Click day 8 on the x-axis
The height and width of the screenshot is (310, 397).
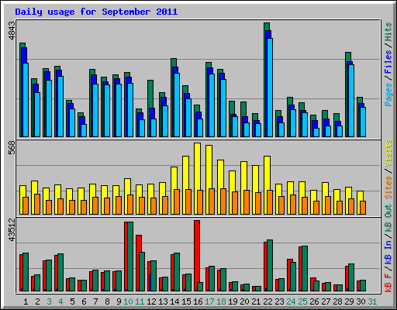point(107,301)
